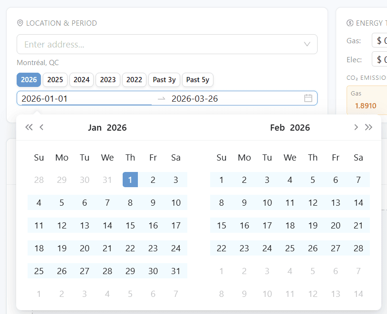Screen dimensions: 387x314
Task: Pick February 5 in the right calendar
Action: coord(313,180)
